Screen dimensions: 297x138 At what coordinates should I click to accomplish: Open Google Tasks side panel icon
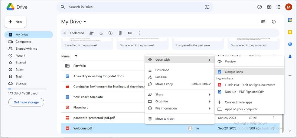tap(290, 44)
